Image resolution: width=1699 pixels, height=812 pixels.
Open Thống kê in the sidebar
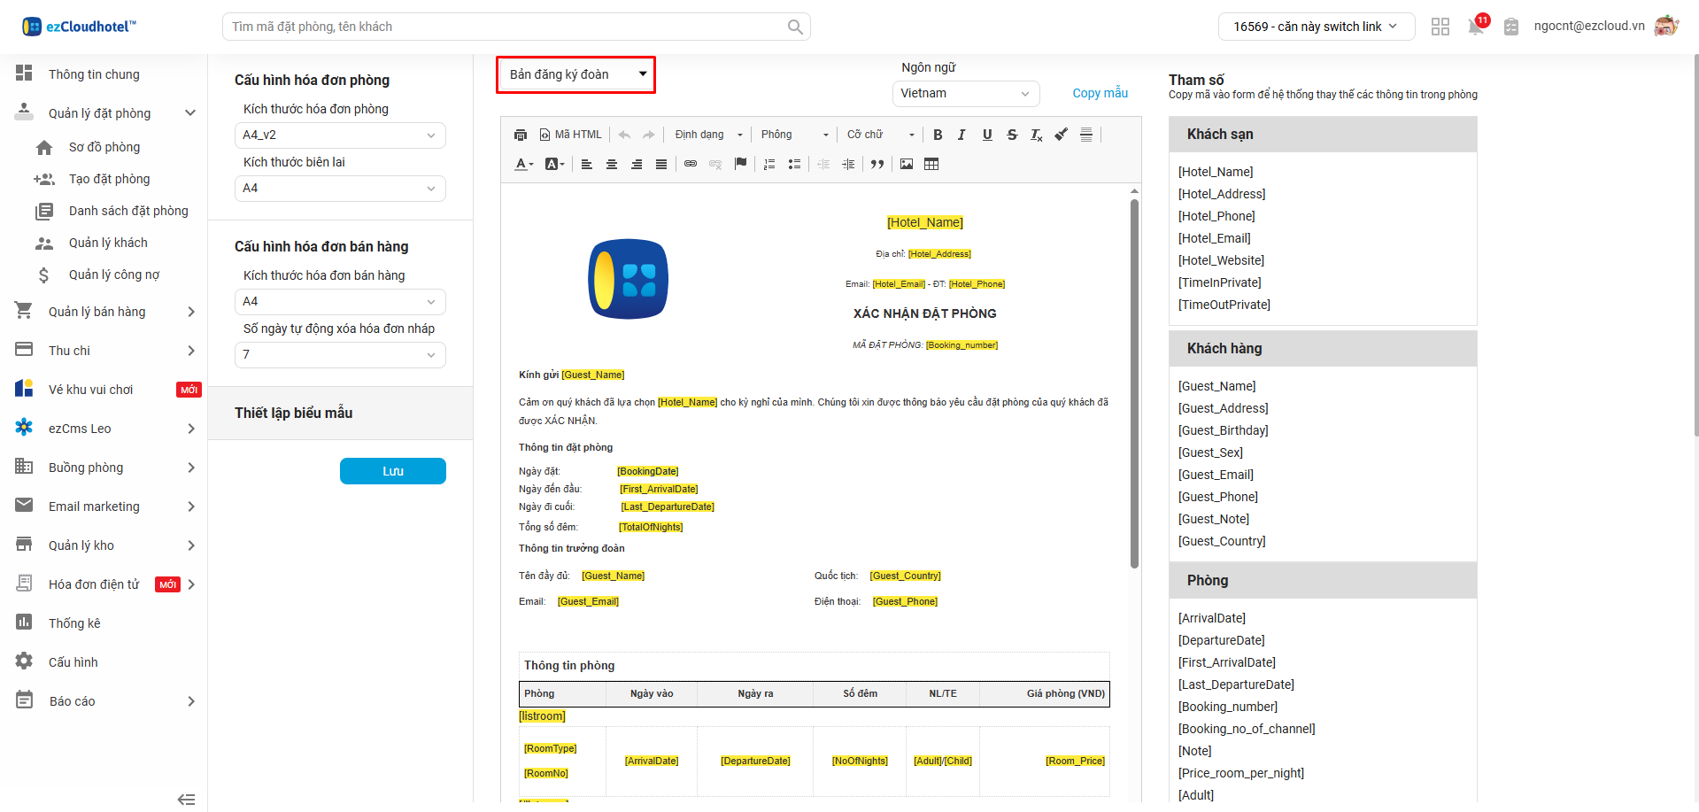[74, 623]
